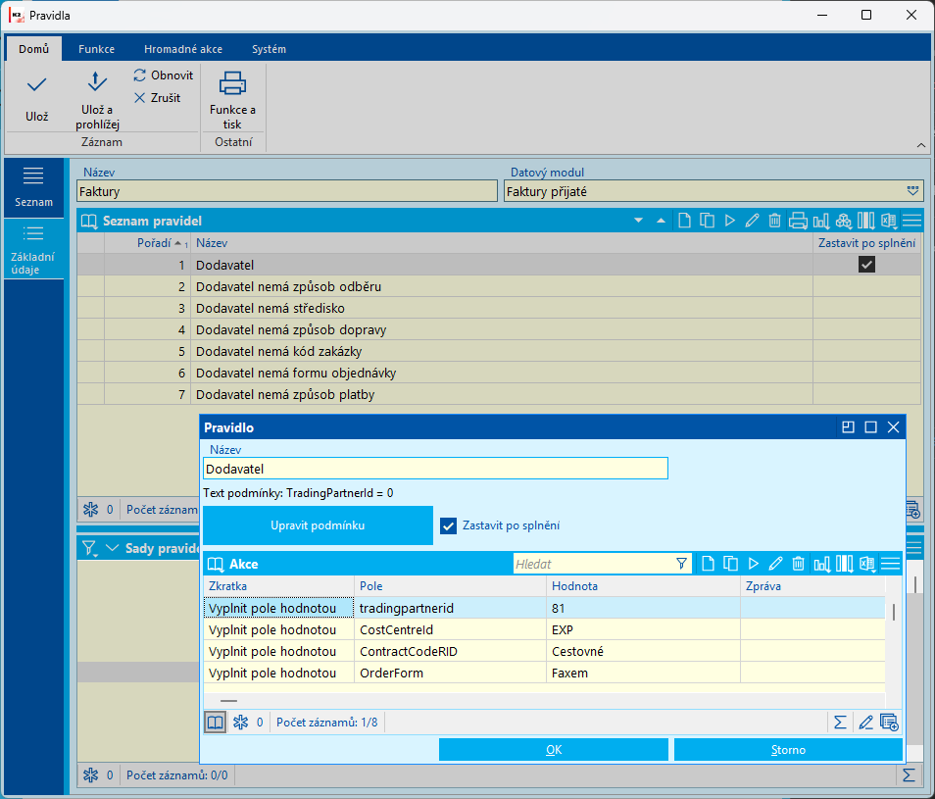Click the filter funnel icon in Hledat field
The image size is (935, 799).
(x=681, y=564)
